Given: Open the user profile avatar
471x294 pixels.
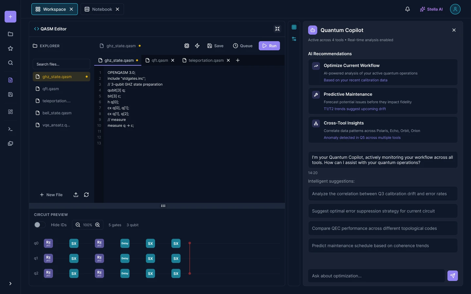Looking at the screenshot, I should coord(455,9).
